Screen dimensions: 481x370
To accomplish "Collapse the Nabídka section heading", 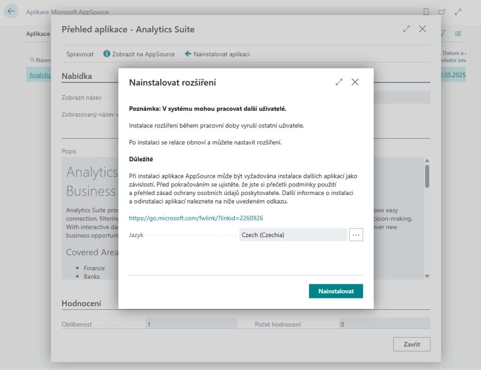I will tap(77, 76).
